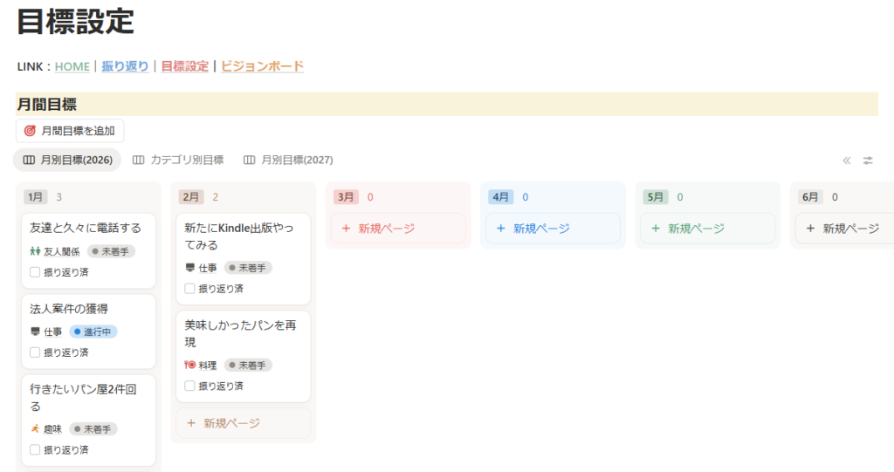Open the HOME link
Image resolution: width=894 pixels, height=472 pixels.
[72, 66]
